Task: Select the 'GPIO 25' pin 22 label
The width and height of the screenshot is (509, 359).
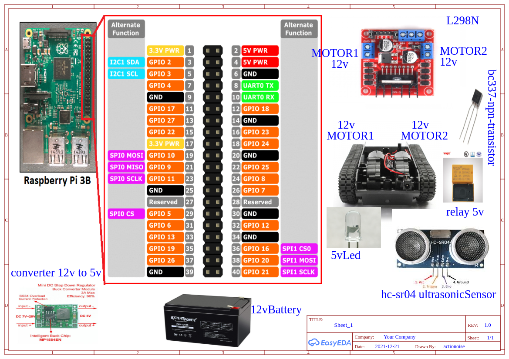Action: tap(260, 167)
